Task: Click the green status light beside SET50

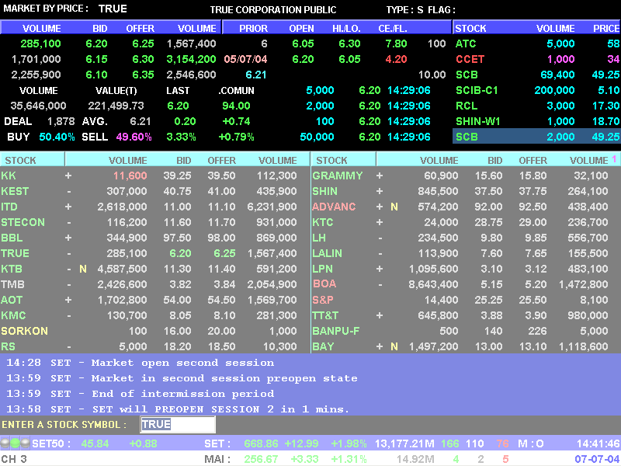Action: [15, 443]
